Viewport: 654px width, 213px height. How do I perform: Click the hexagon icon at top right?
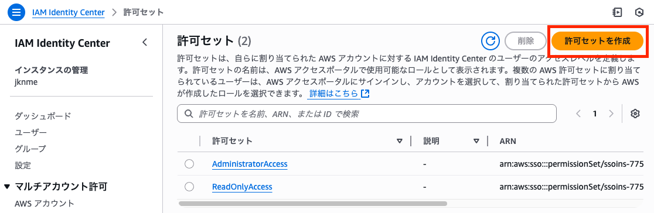(639, 12)
